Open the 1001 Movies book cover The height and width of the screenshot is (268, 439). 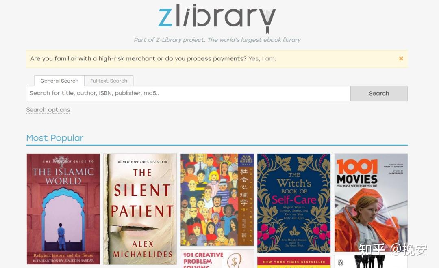371,203
